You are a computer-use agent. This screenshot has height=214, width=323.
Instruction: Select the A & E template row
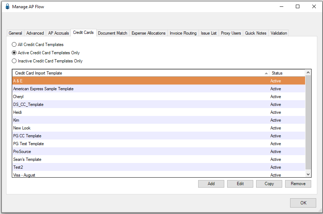click(x=159, y=81)
